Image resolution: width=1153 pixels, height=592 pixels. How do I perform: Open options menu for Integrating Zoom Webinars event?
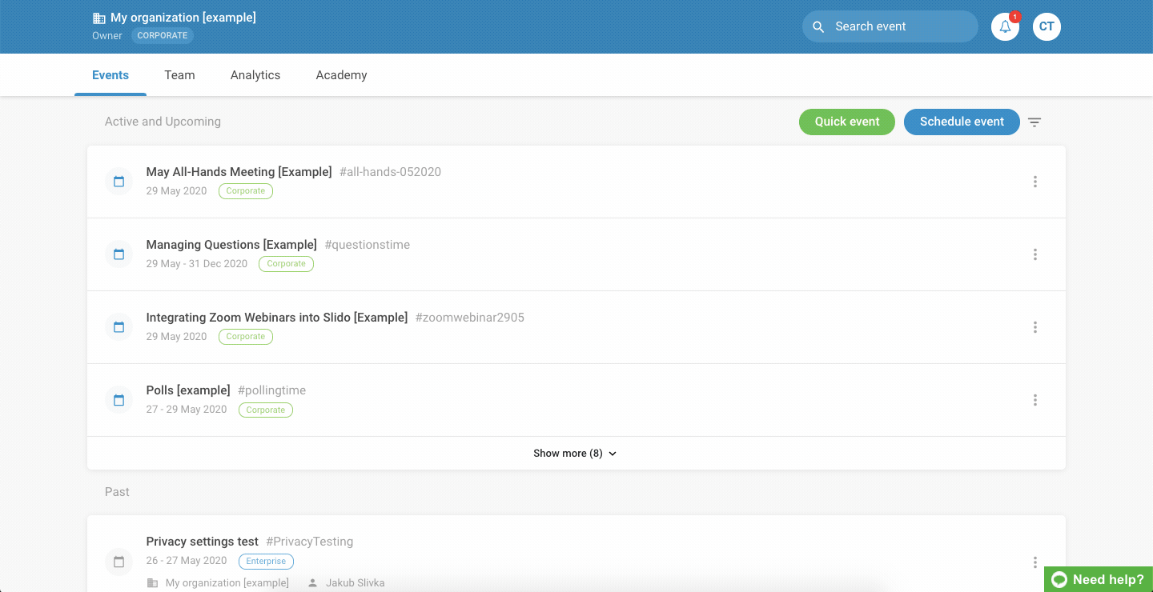pyautogui.click(x=1035, y=327)
